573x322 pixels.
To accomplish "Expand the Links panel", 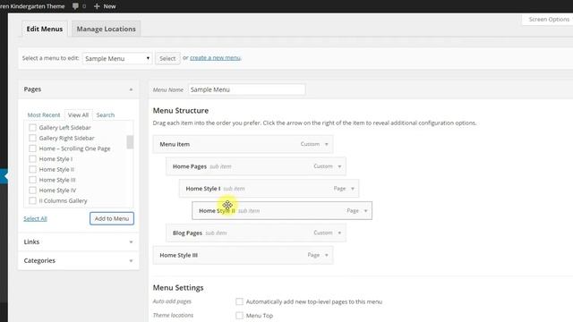I will [x=131, y=242].
